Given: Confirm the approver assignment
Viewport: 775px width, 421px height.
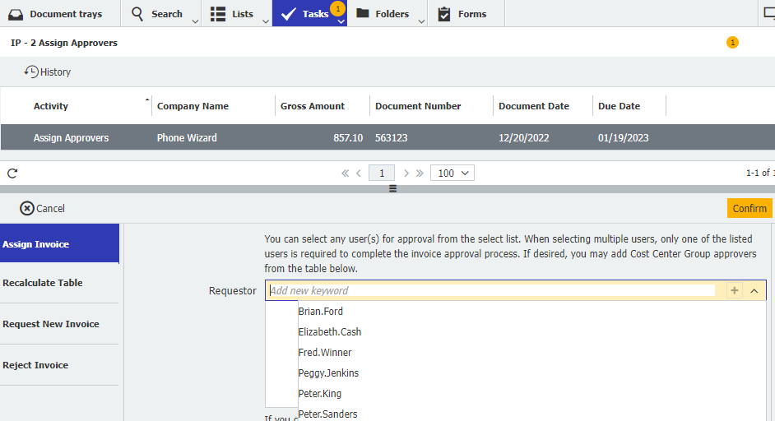Looking at the screenshot, I should [749, 208].
